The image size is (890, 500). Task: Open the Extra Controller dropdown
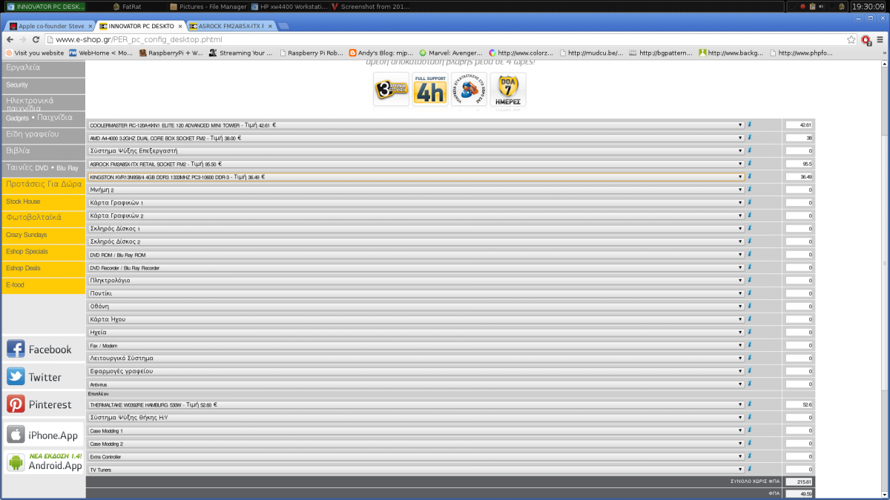click(x=415, y=456)
